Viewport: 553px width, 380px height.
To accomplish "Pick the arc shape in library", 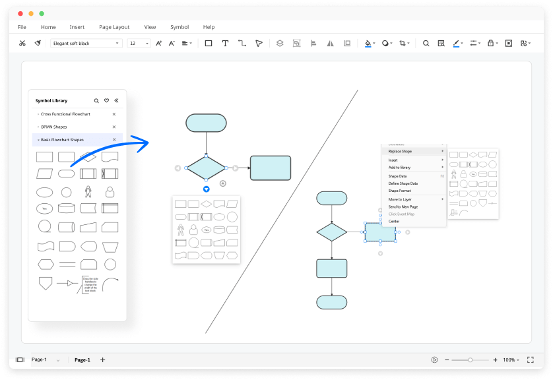I will [x=110, y=284].
